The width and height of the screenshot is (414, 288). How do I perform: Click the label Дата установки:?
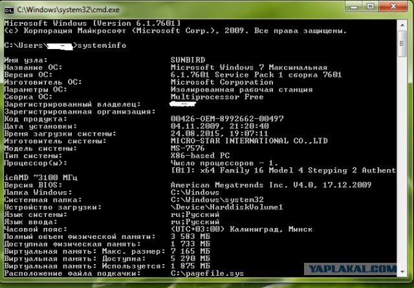[40, 126]
